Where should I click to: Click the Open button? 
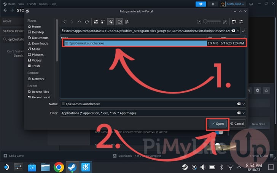coord(218,124)
